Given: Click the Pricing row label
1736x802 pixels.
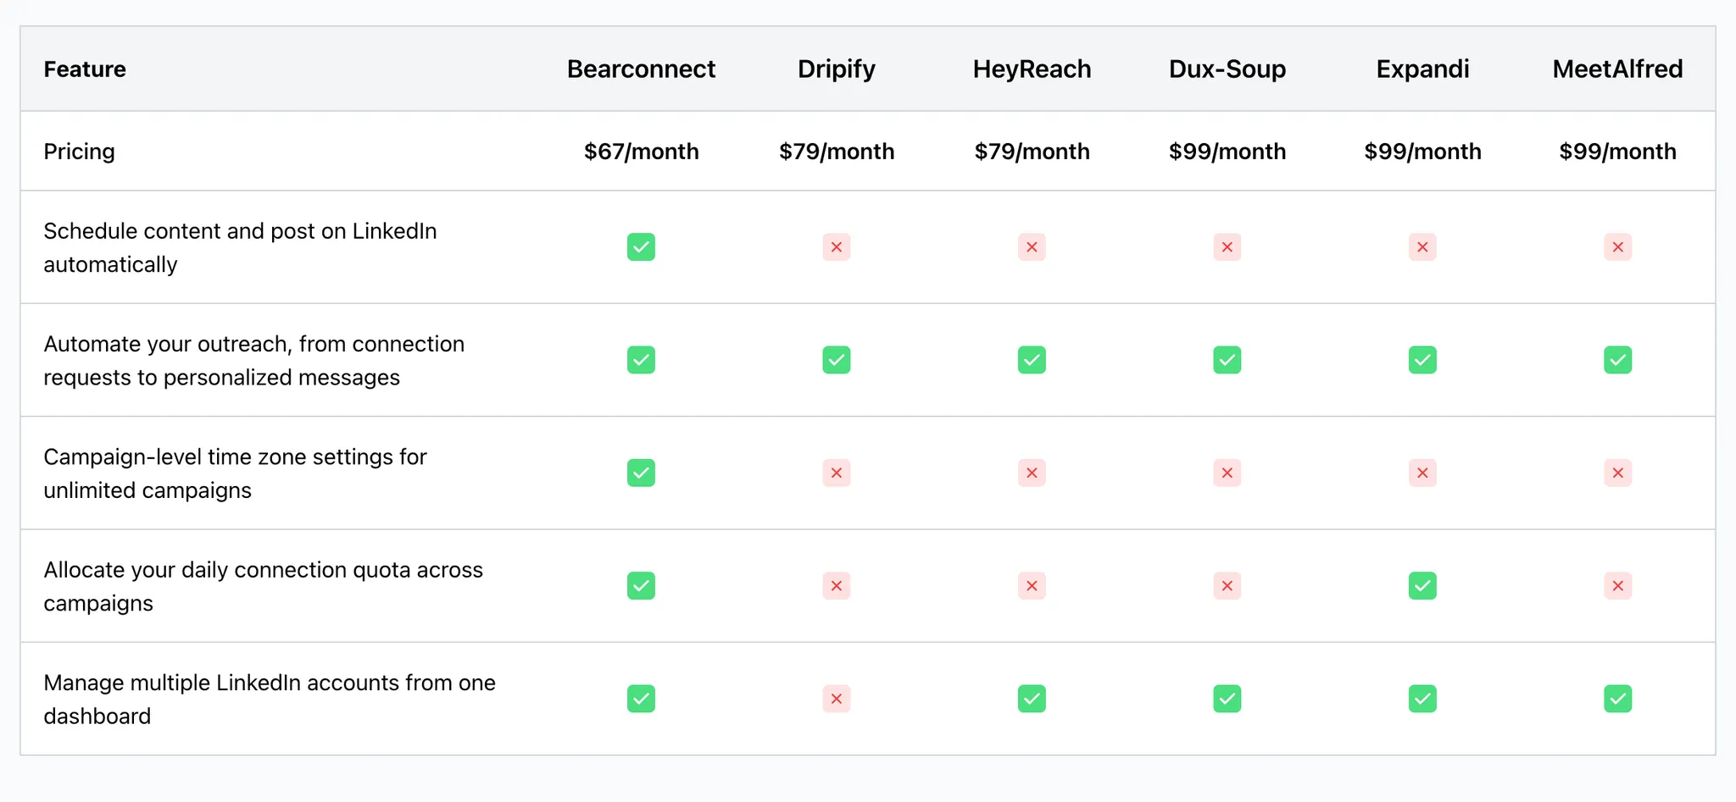Looking at the screenshot, I should coord(79,152).
